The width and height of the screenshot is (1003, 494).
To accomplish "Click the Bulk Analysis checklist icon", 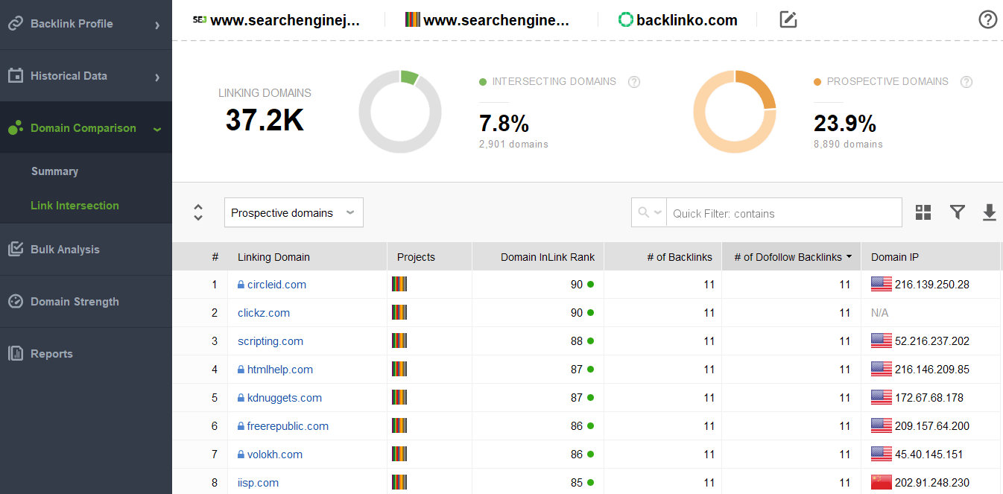I will tap(16, 250).
